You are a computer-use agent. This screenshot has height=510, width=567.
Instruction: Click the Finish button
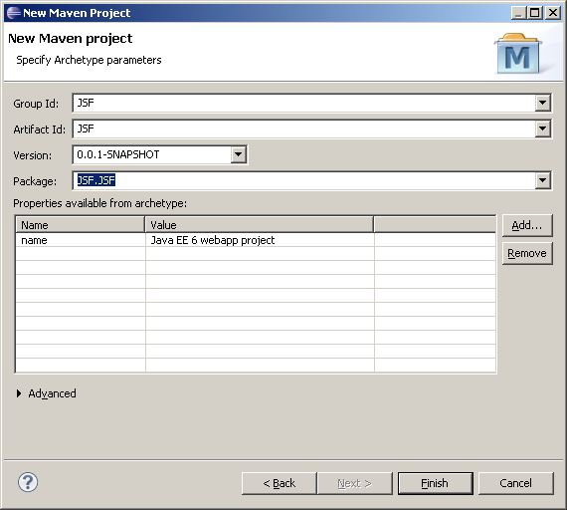coord(436,483)
